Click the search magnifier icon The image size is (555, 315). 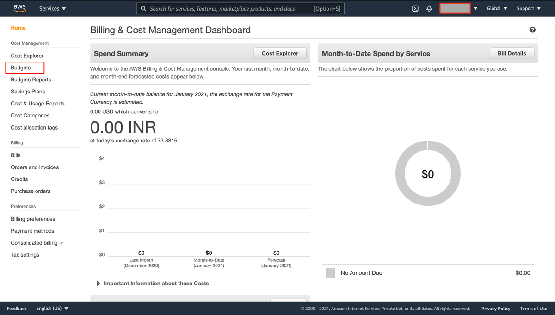[144, 9]
